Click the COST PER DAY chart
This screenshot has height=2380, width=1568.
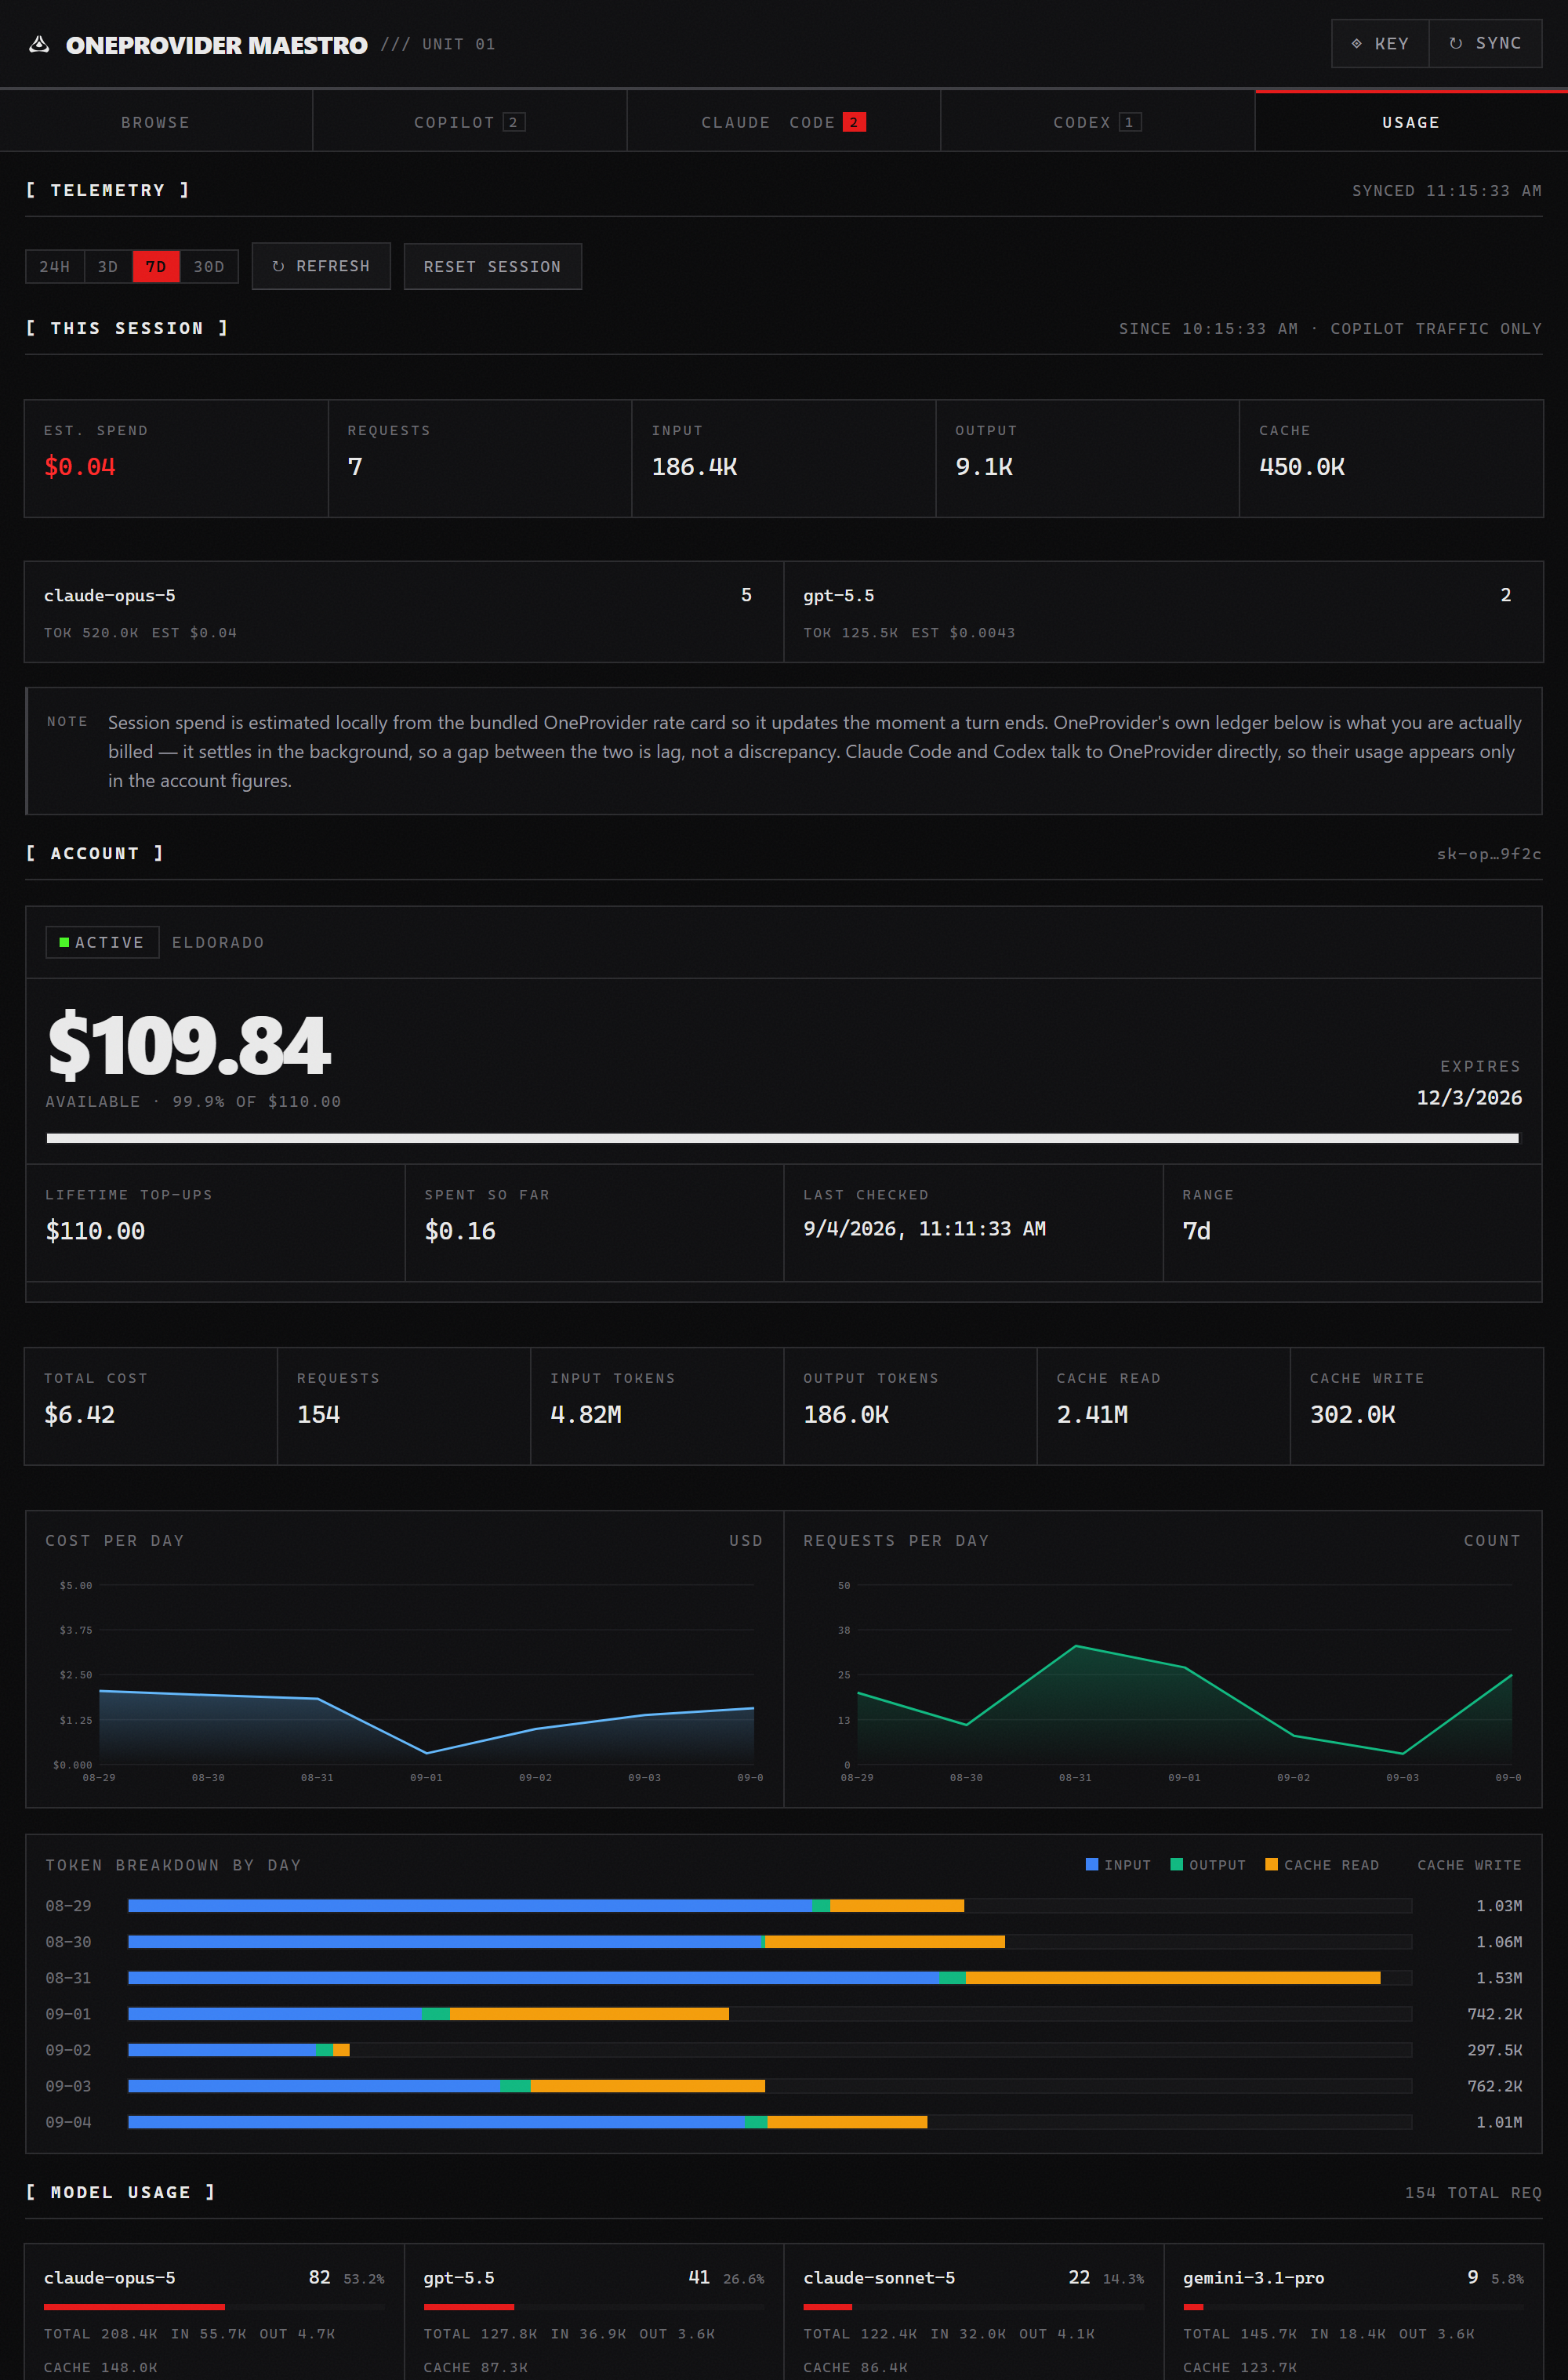(405, 1678)
